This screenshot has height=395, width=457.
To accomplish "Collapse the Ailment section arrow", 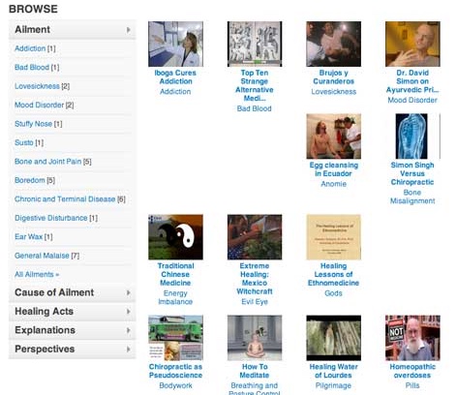I will click(x=129, y=30).
